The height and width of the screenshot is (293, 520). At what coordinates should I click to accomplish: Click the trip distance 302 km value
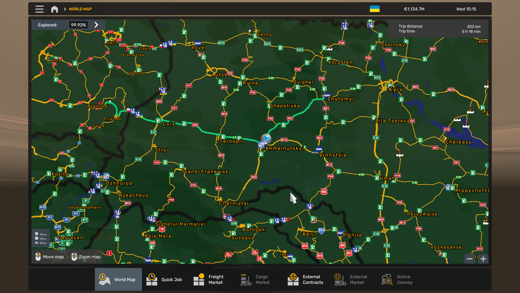coord(474,26)
